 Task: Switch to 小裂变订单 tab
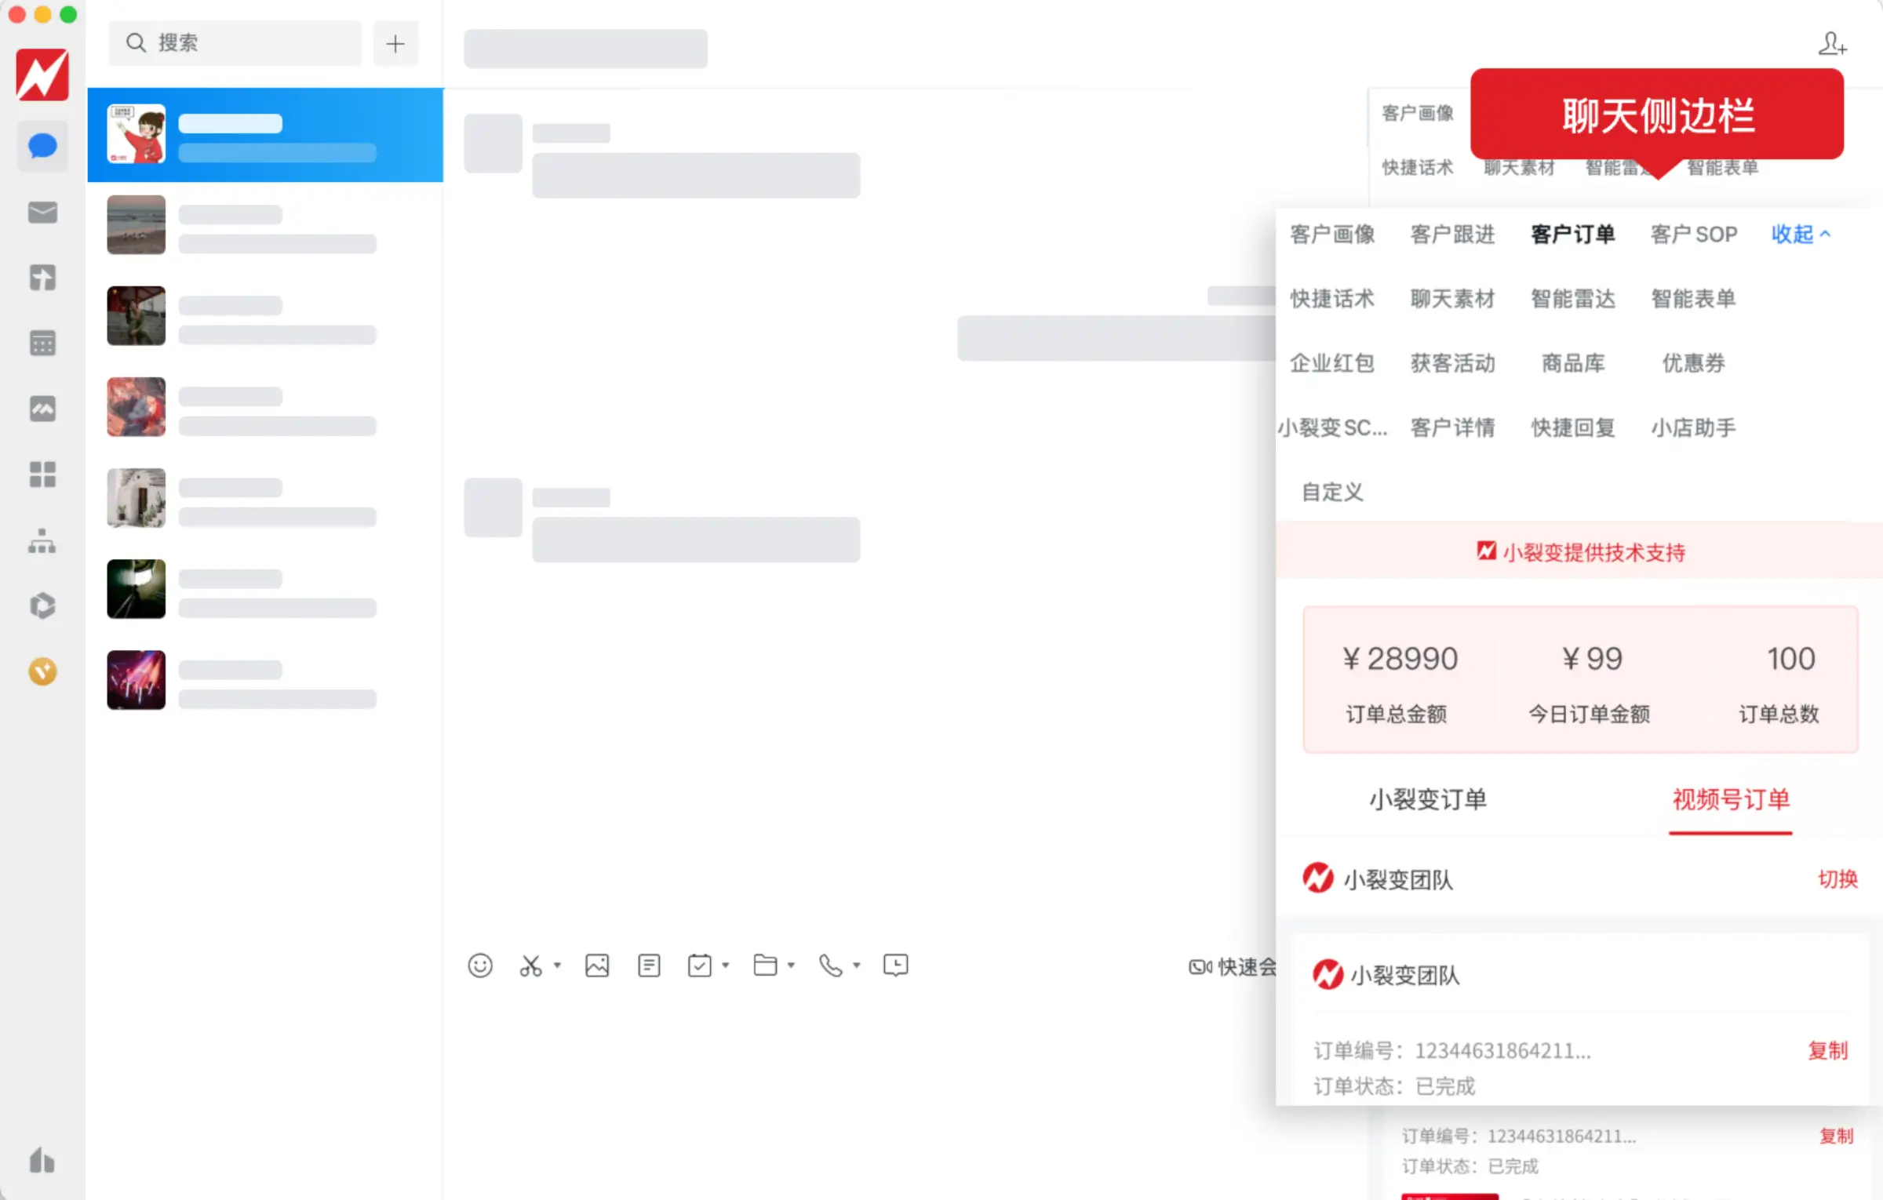tap(1428, 799)
